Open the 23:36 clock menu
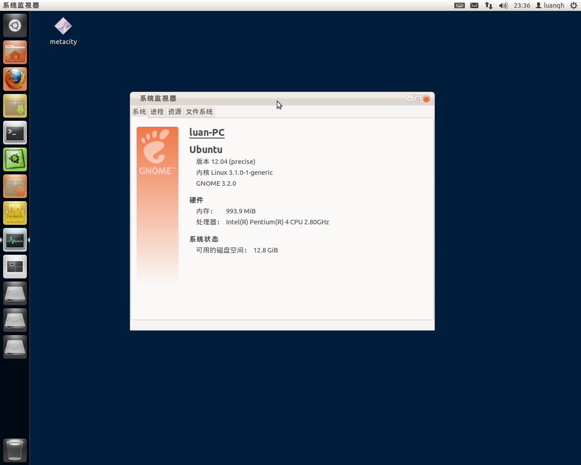This screenshot has height=465, width=581. [x=522, y=5]
